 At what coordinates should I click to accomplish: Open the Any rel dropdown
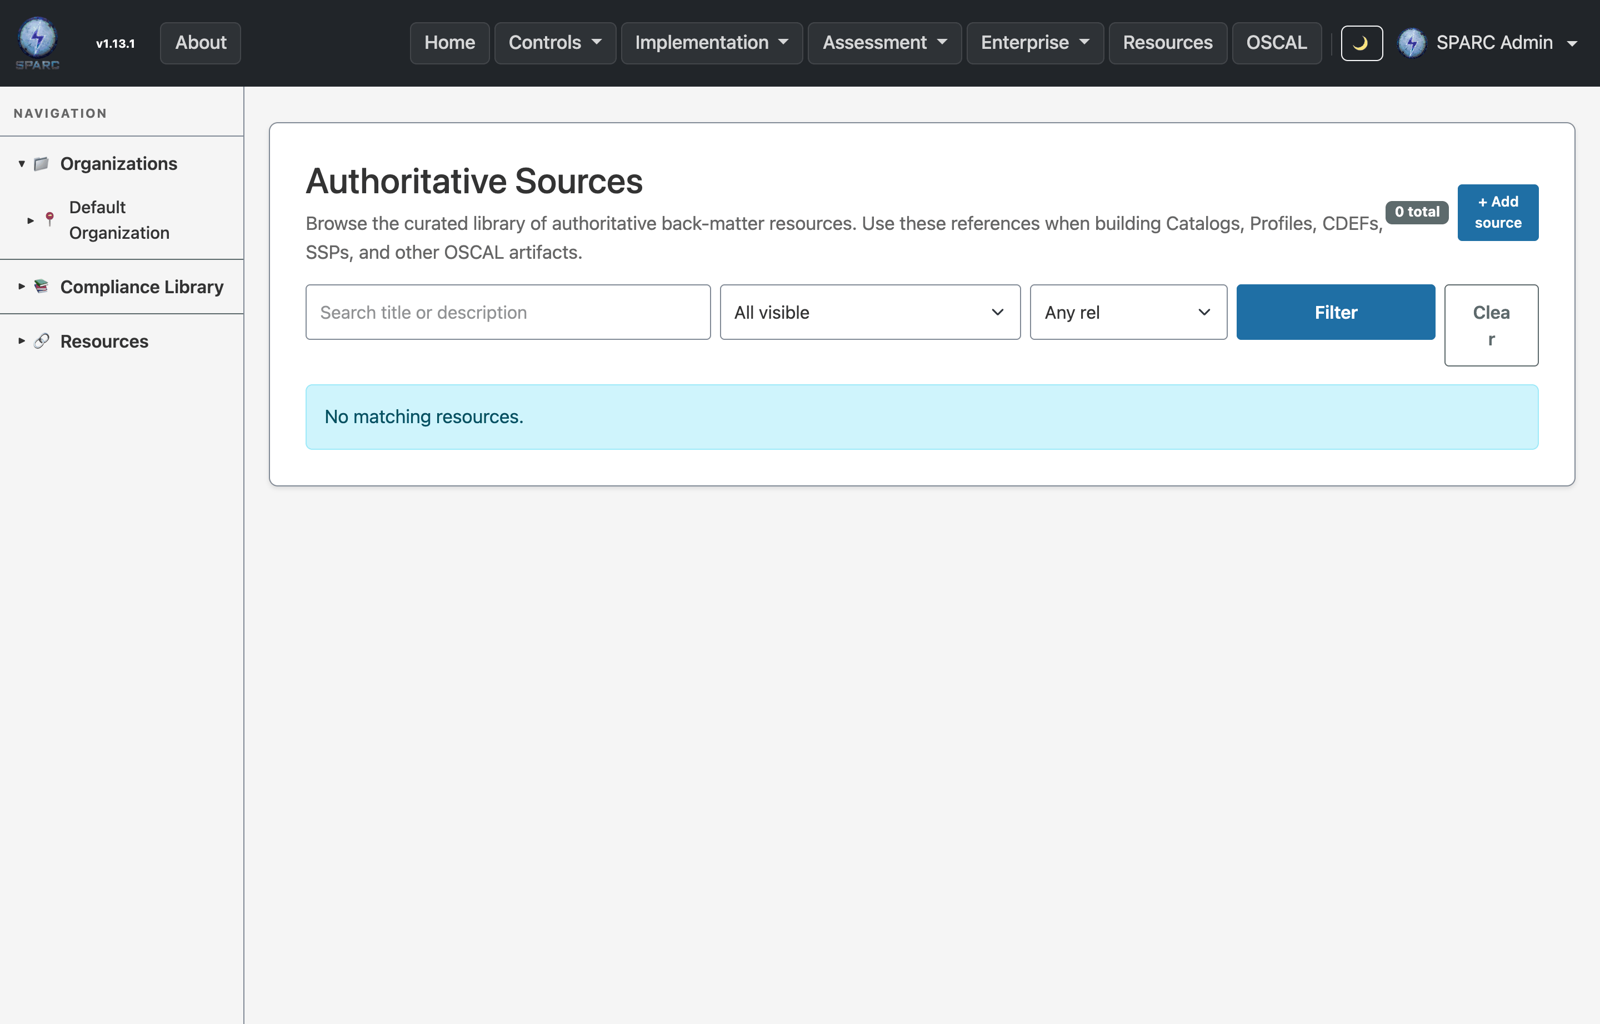pos(1128,313)
